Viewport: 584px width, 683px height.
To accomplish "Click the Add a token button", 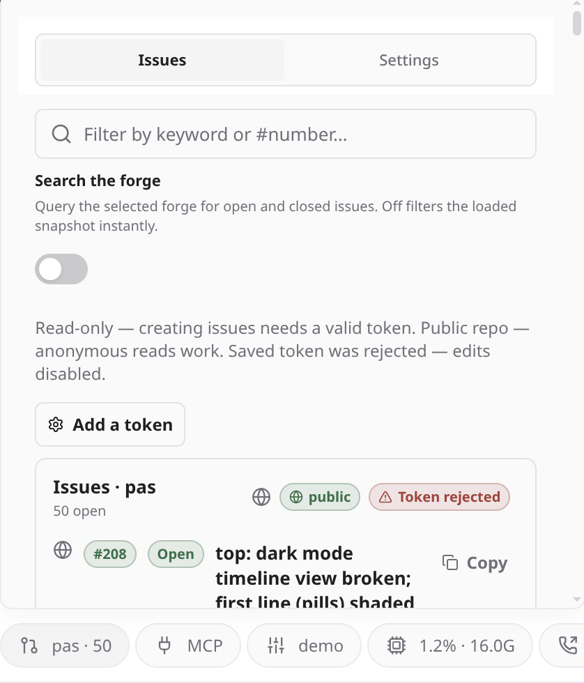I will tap(110, 424).
